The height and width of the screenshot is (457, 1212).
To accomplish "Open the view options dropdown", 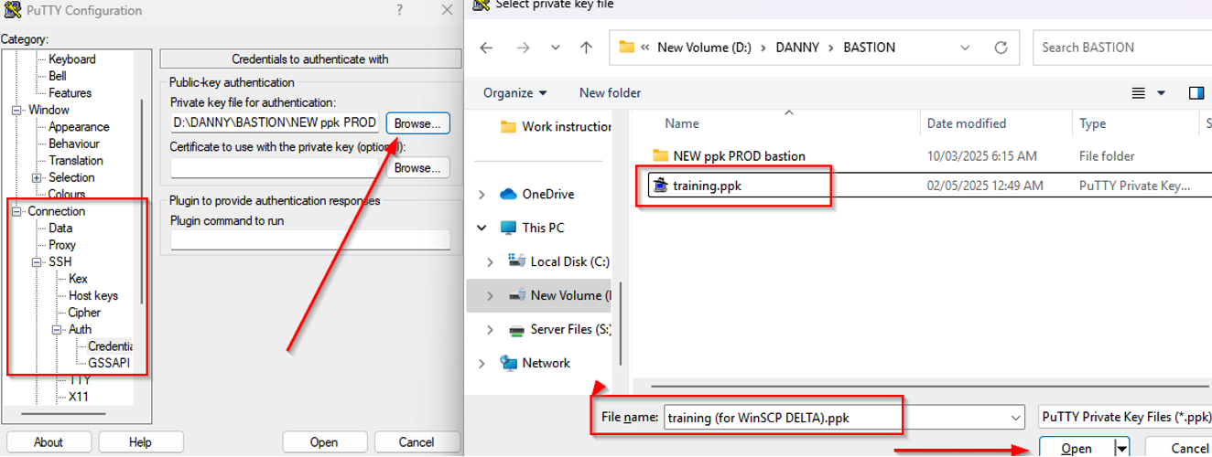I will coord(1162,92).
